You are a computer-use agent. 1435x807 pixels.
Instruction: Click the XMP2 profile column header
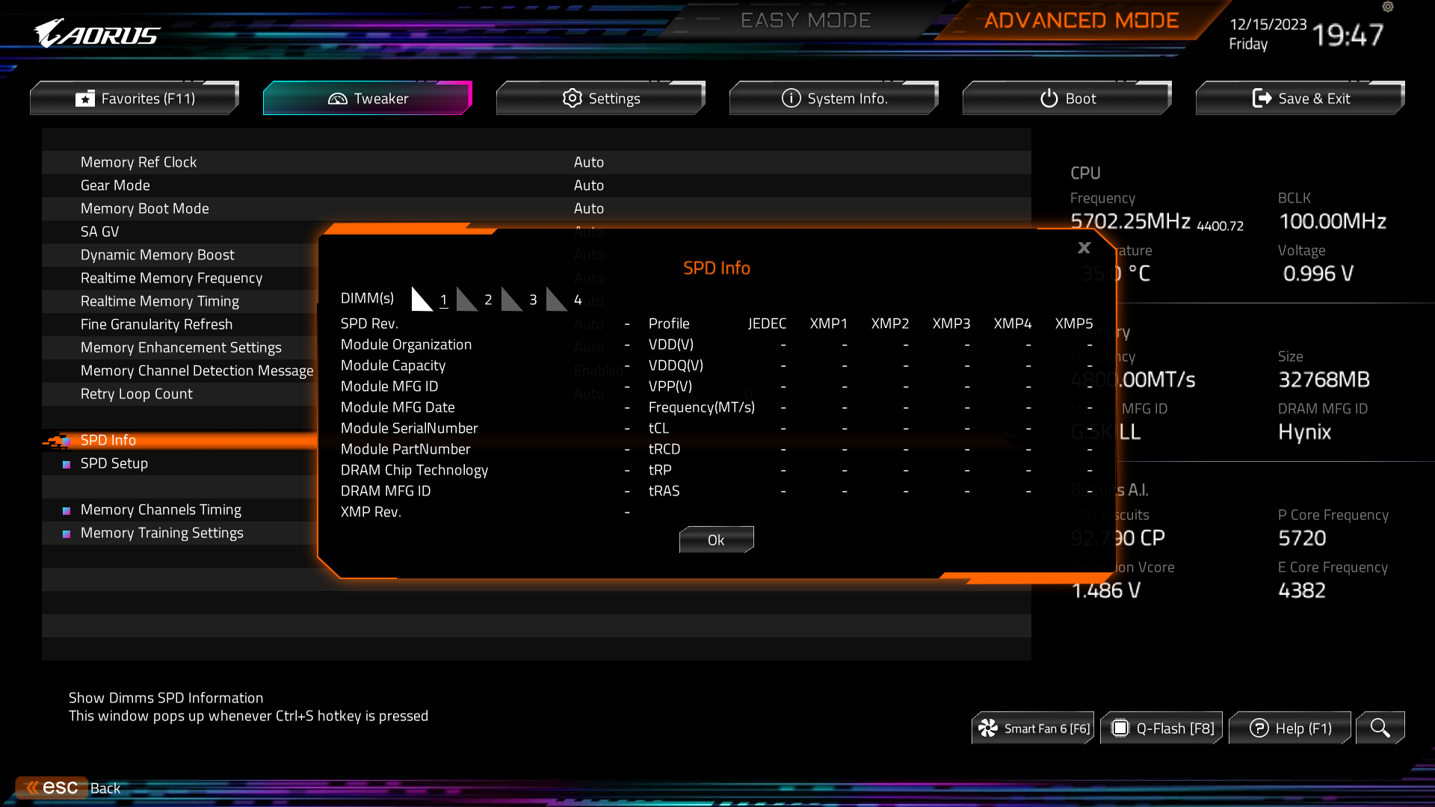pos(890,324)
